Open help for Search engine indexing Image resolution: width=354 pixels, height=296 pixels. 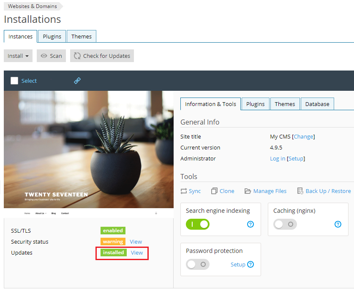(x=251, y=224)
